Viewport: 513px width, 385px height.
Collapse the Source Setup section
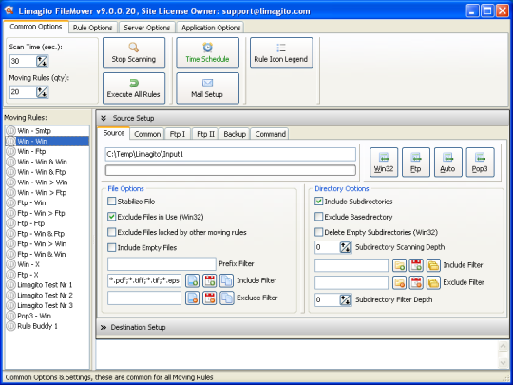tap(104, 118)
